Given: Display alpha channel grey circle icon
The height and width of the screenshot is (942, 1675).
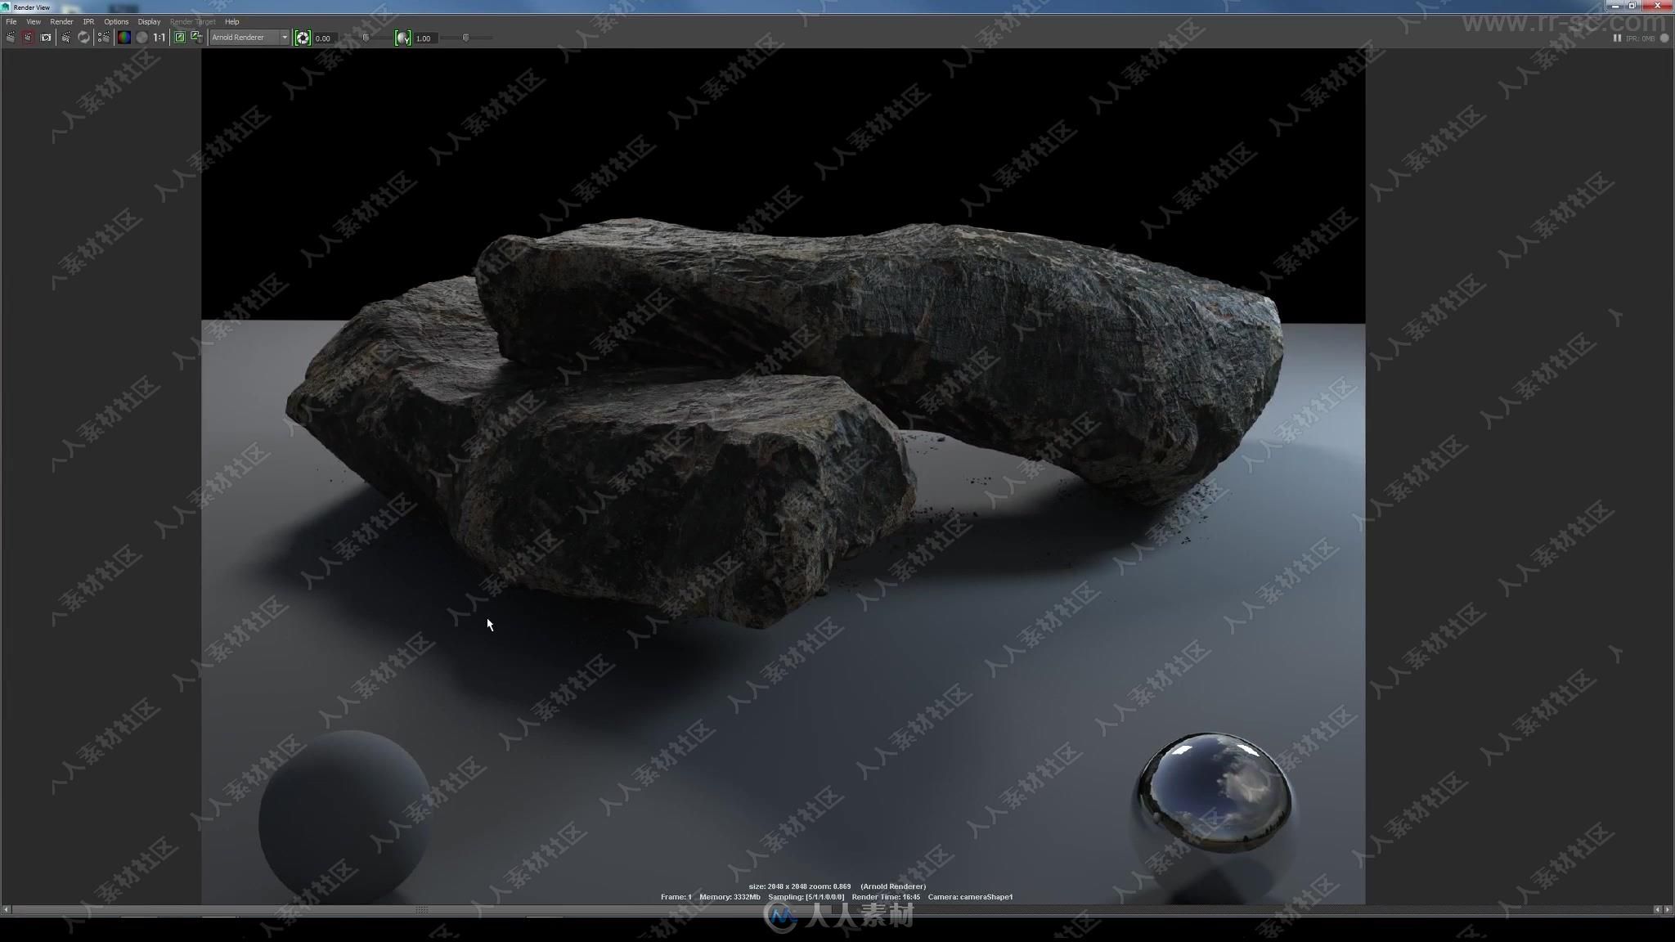Looking at the screenshot, I should click(141, 38).
